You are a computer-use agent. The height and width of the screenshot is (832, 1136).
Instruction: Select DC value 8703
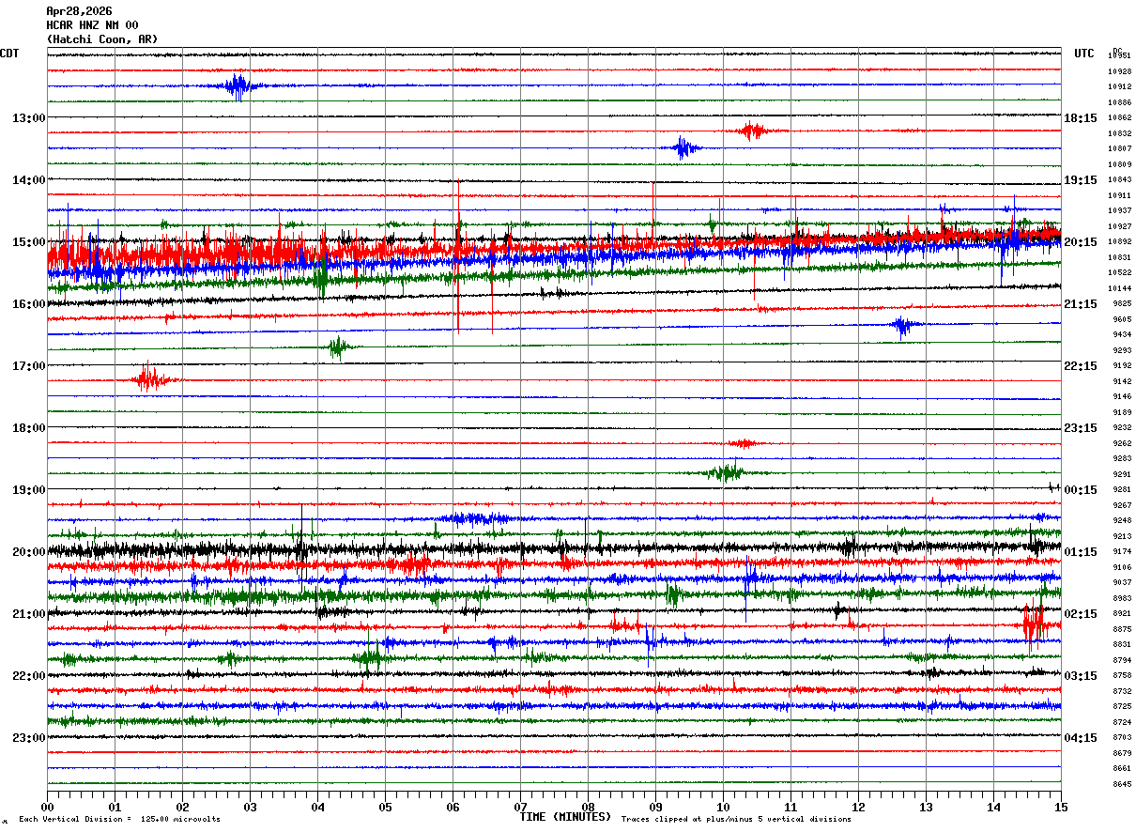[1122, 738]
